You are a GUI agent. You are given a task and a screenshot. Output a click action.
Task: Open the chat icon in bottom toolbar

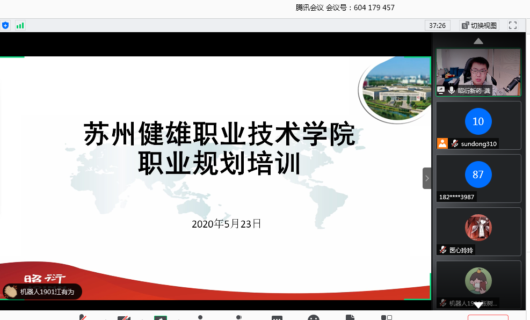pyautogui.click(x=277, y=318)
